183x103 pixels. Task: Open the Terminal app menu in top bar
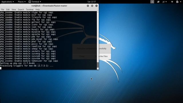pos(35,2)
